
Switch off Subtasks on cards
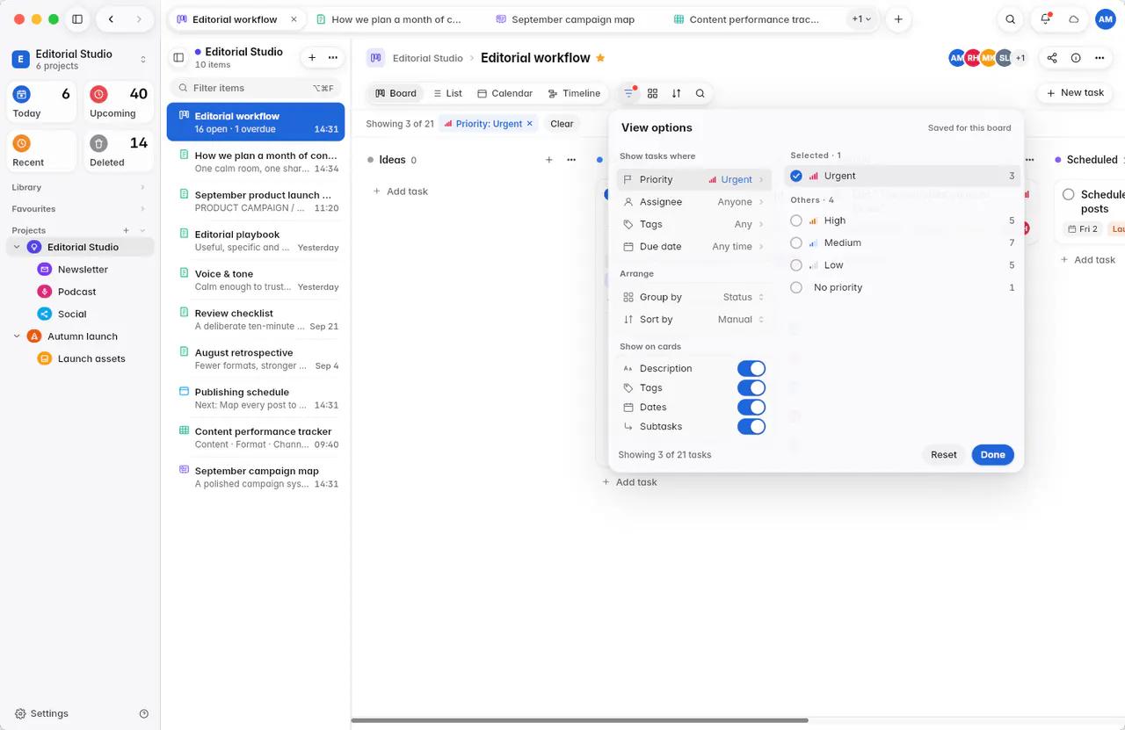[x=751, y=427]
